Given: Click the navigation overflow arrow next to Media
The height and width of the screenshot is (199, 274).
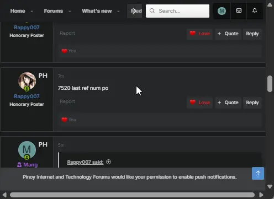Looking at the screenshot, I should pyautogui.click(x=134, y=11).
